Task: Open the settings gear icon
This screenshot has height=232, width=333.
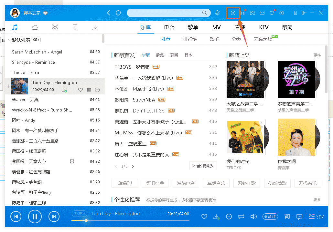Action: point(282,13)
